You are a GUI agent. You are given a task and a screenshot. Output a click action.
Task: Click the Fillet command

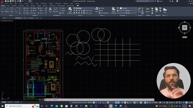tap(40, 11)
